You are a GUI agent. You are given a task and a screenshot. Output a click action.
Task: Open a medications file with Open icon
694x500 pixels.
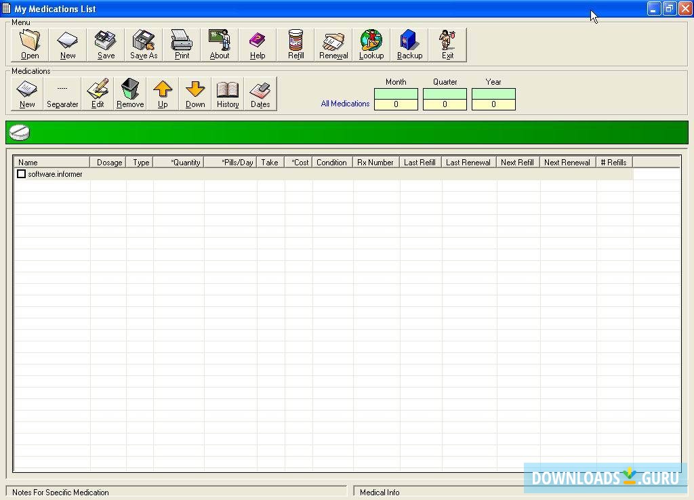point(30,45)
